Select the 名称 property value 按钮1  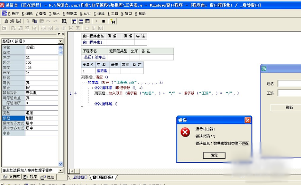coord(41,47)
